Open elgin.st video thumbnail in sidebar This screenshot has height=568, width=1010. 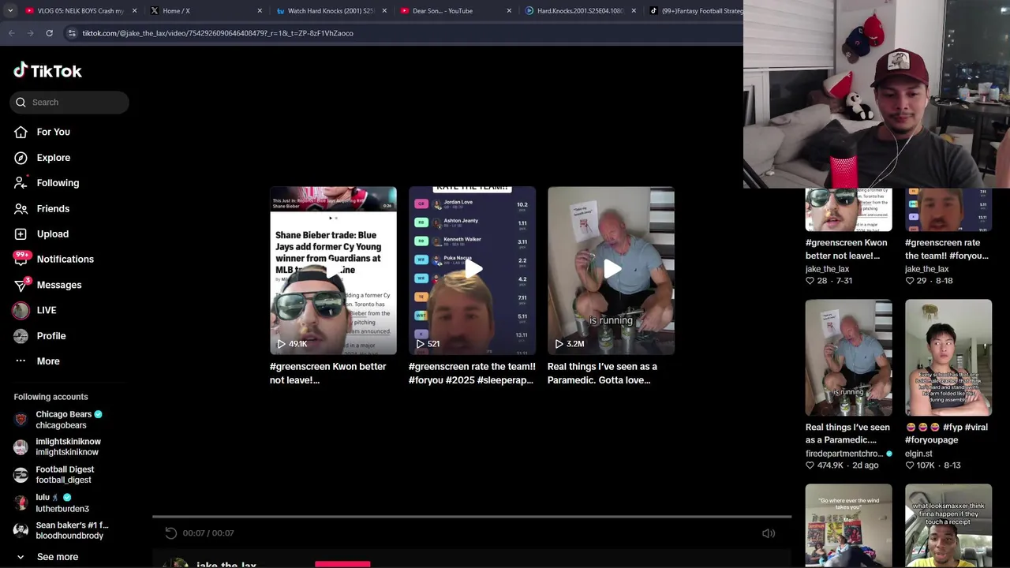click(948, 357)
